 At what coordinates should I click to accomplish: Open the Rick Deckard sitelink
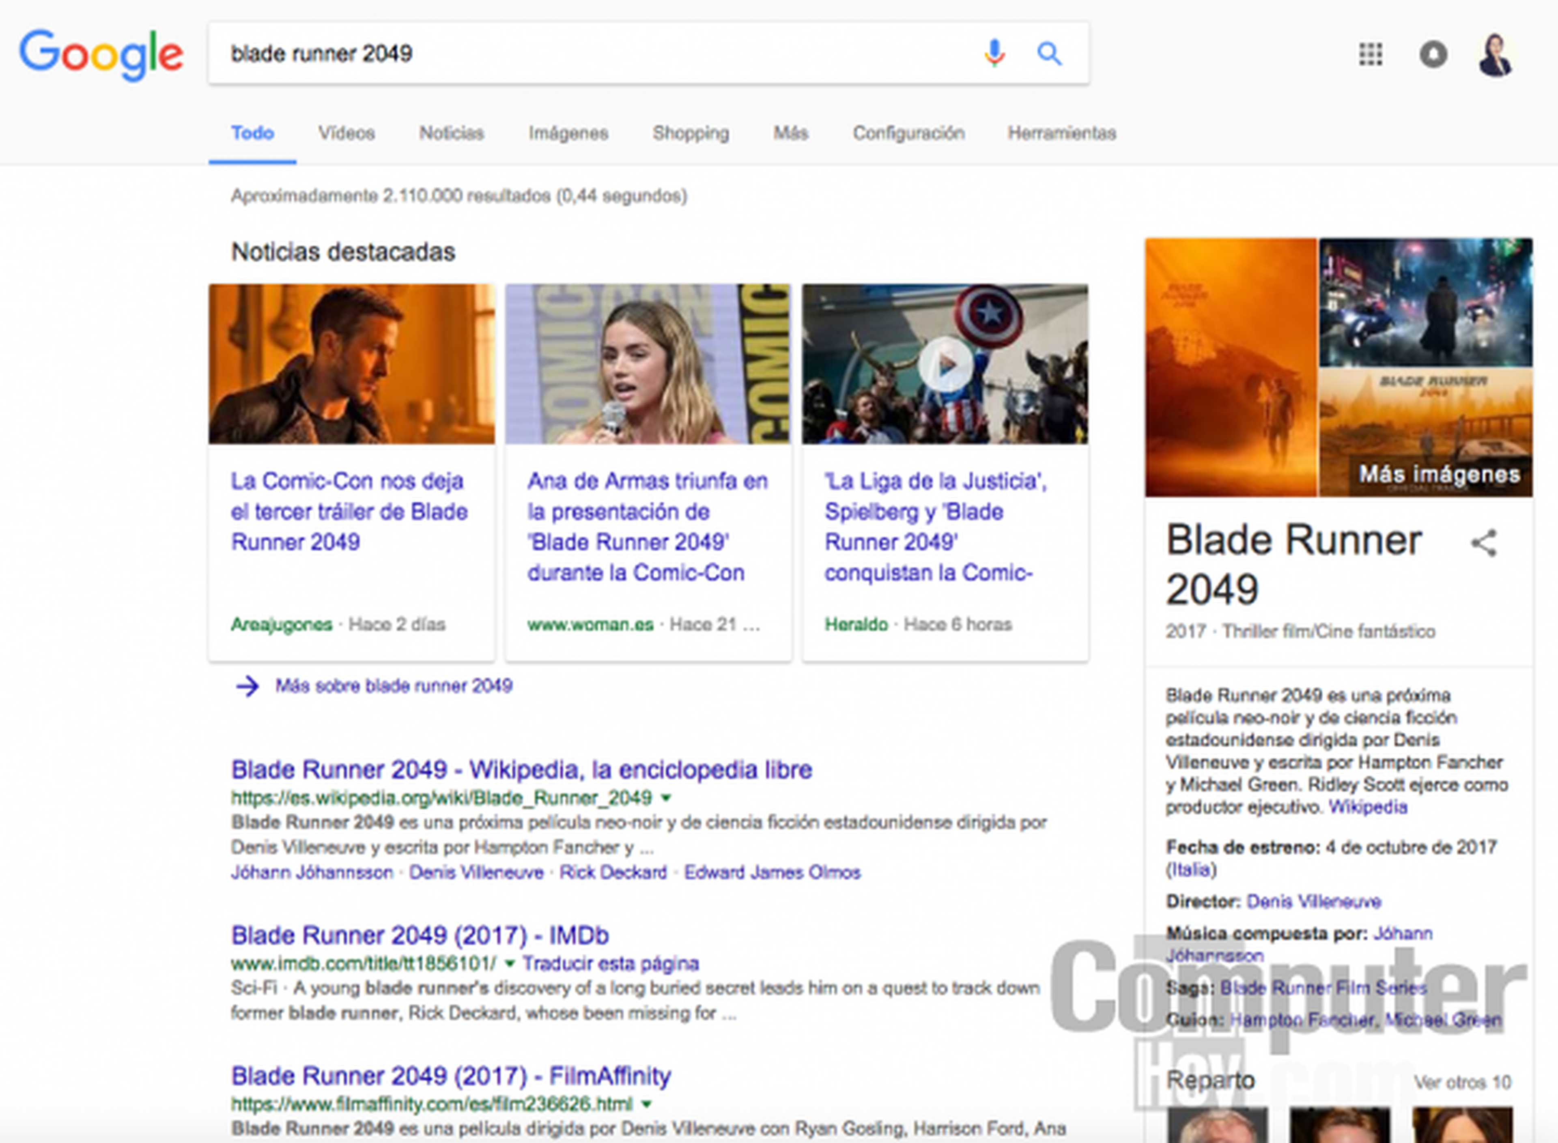tap(613, 872)
